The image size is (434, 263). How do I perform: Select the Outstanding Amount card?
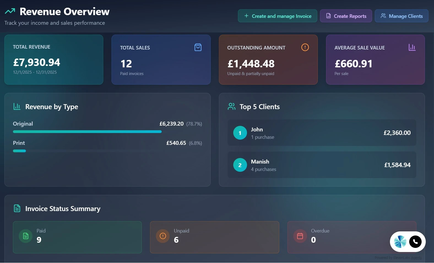coord(268,60)
